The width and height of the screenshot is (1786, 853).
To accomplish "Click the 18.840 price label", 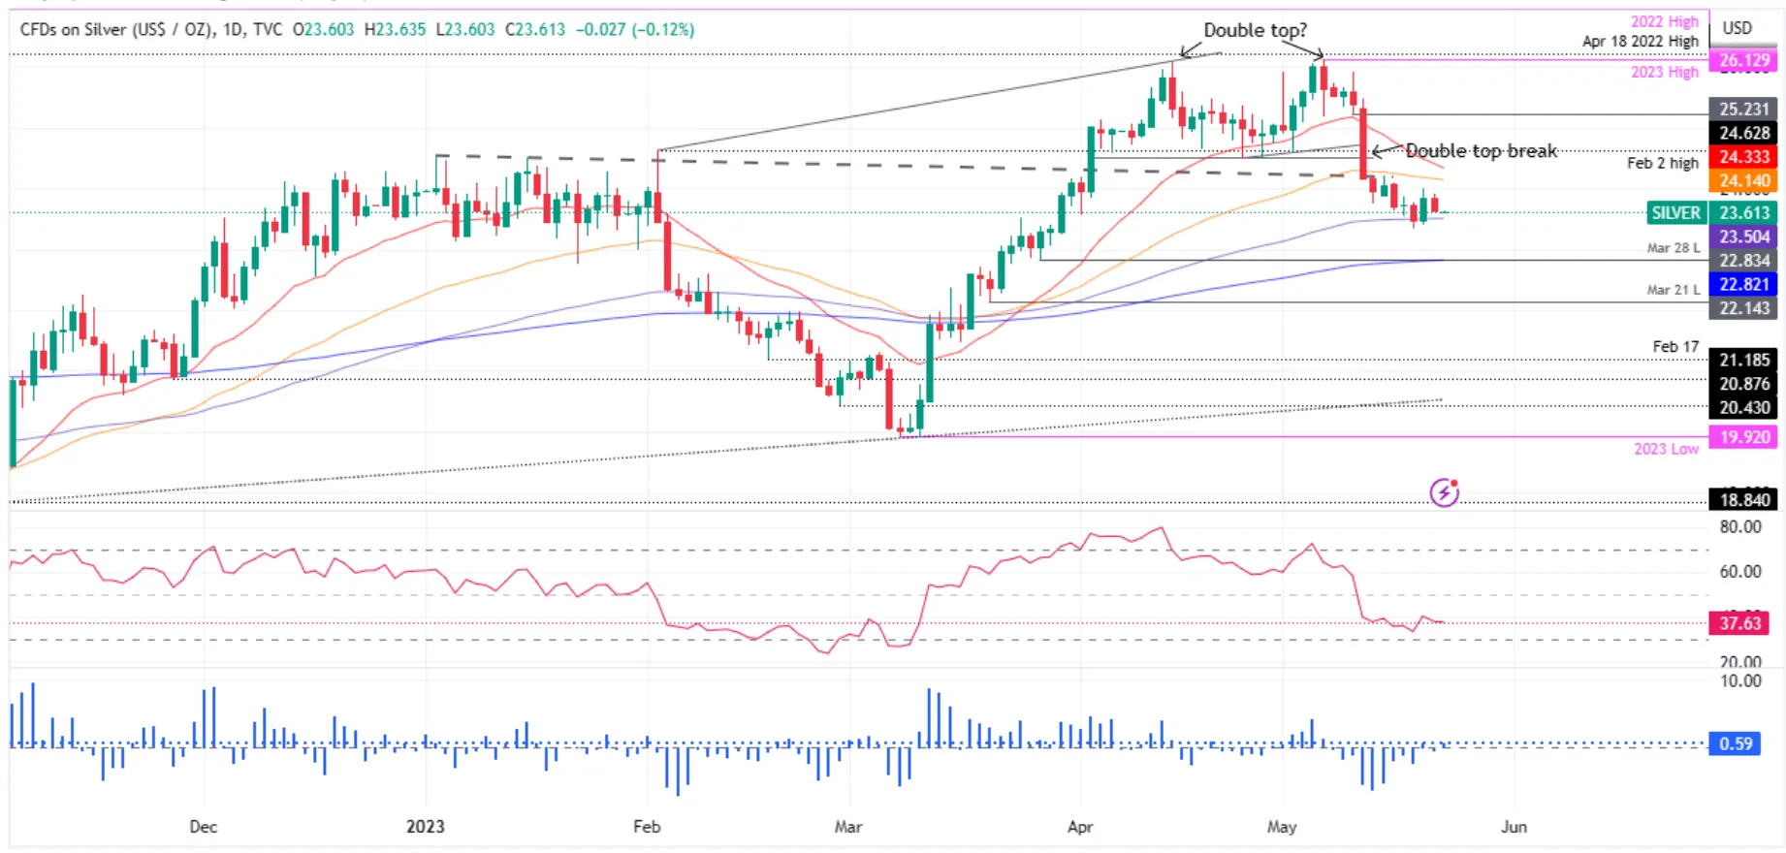I will pyautogui.click(x=1743, y=500).
